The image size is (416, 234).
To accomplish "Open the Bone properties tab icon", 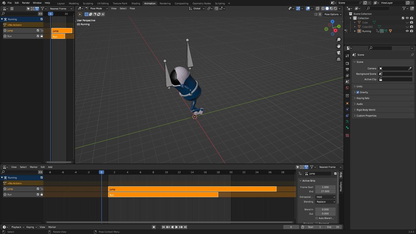I will pos(347,128).
